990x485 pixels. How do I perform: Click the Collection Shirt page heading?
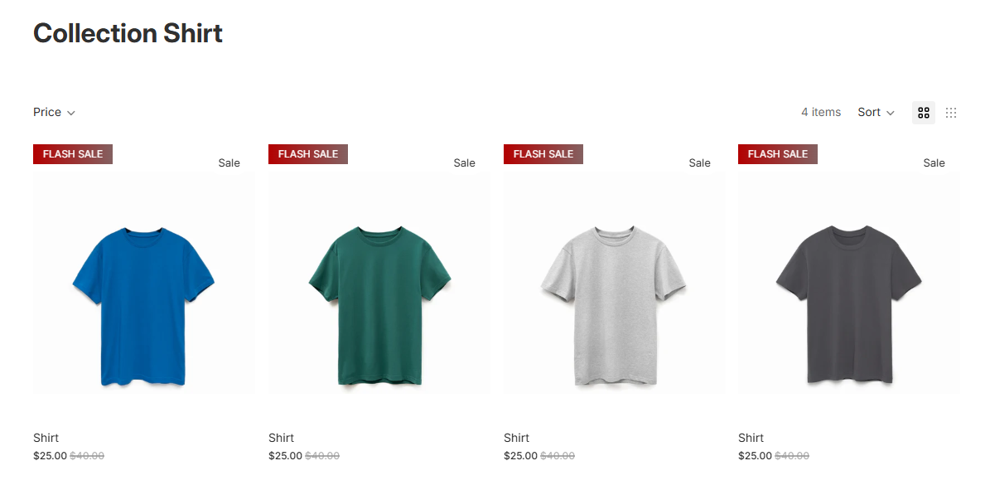tap(128, 33)
